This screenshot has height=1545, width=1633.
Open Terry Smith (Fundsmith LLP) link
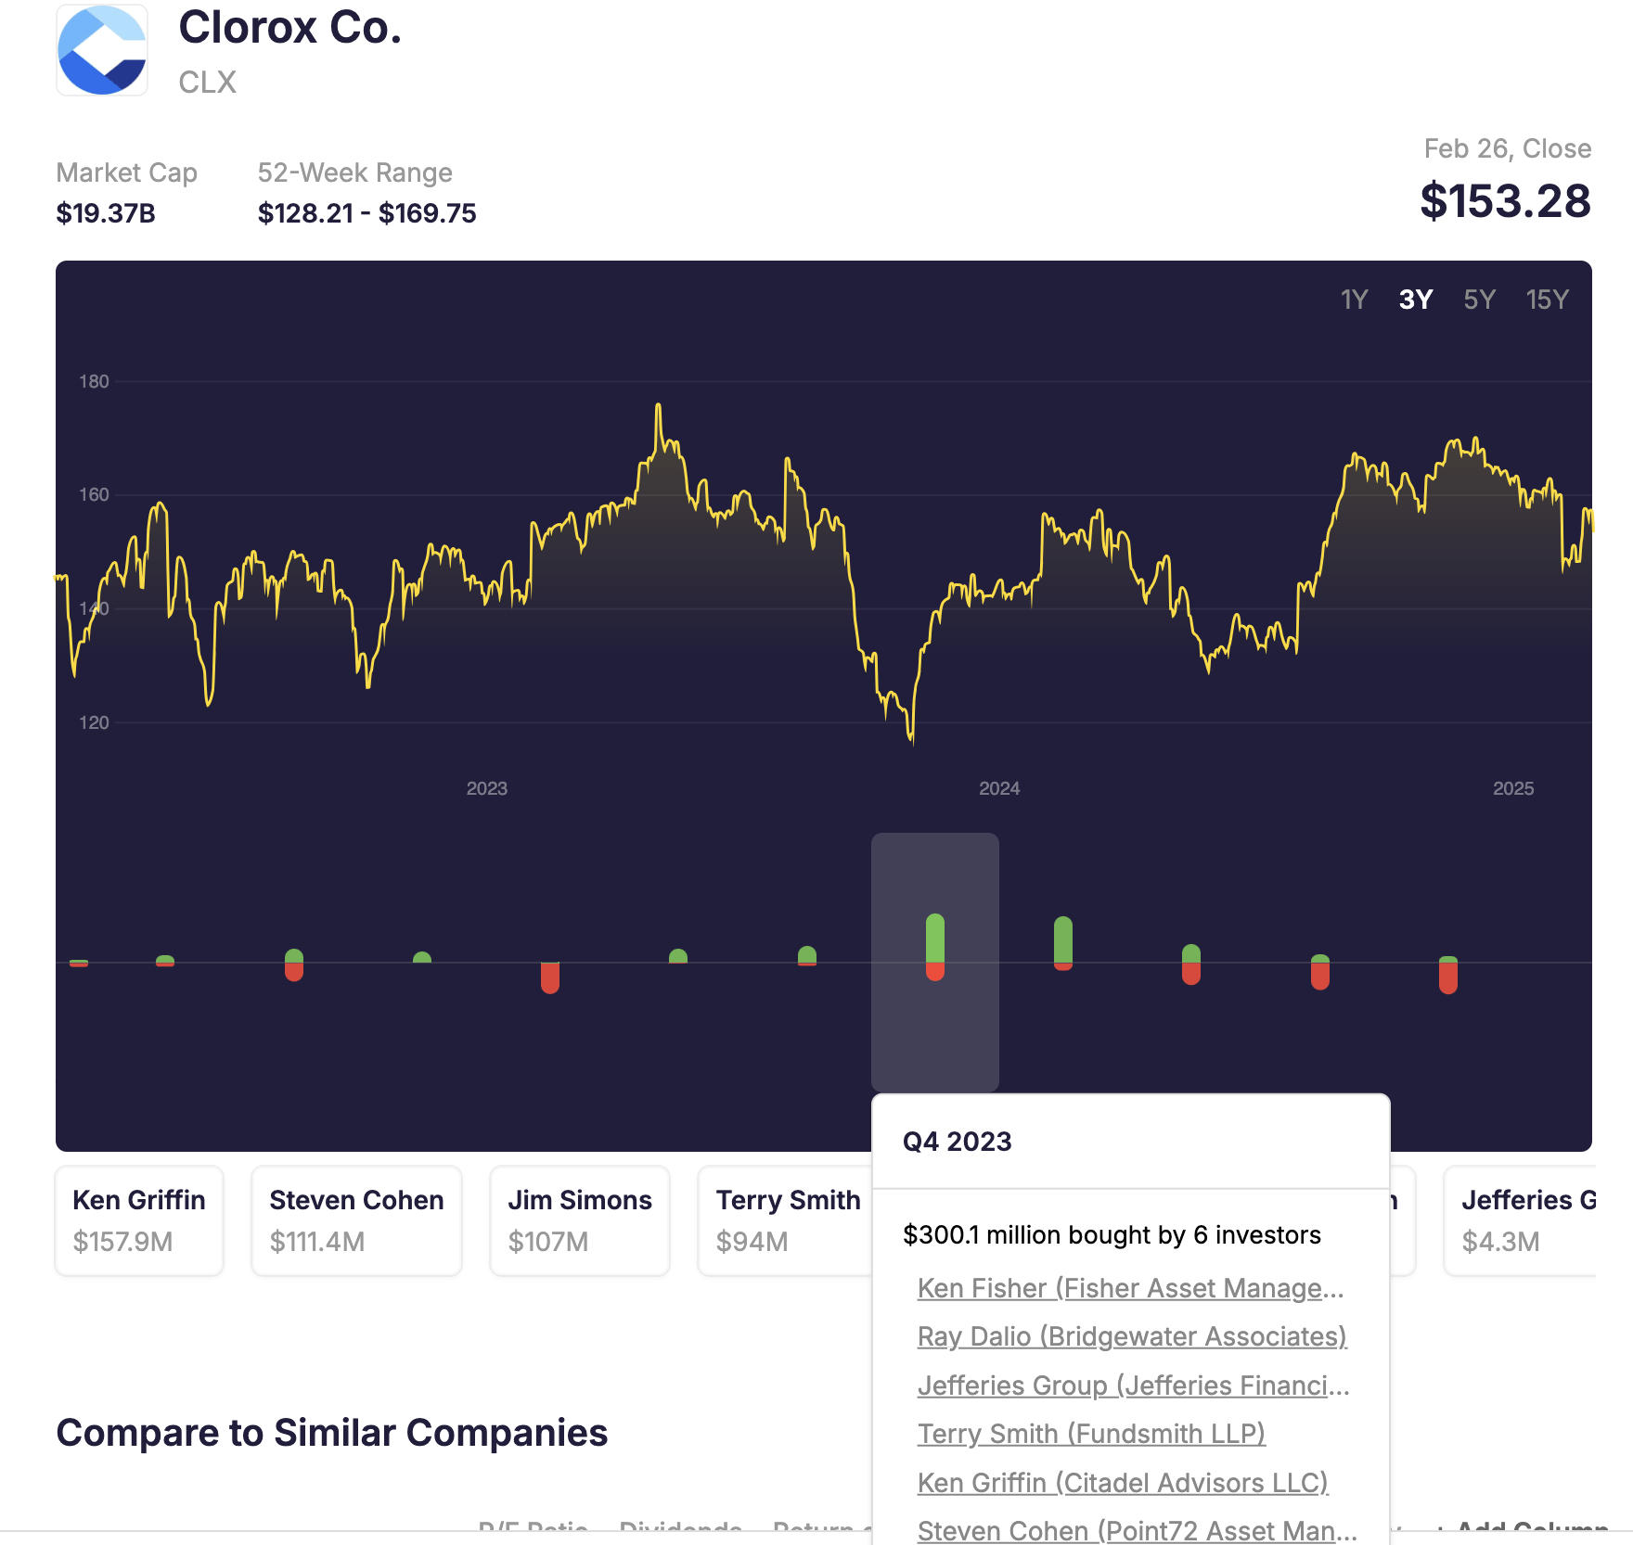tap(1091, 1434)
